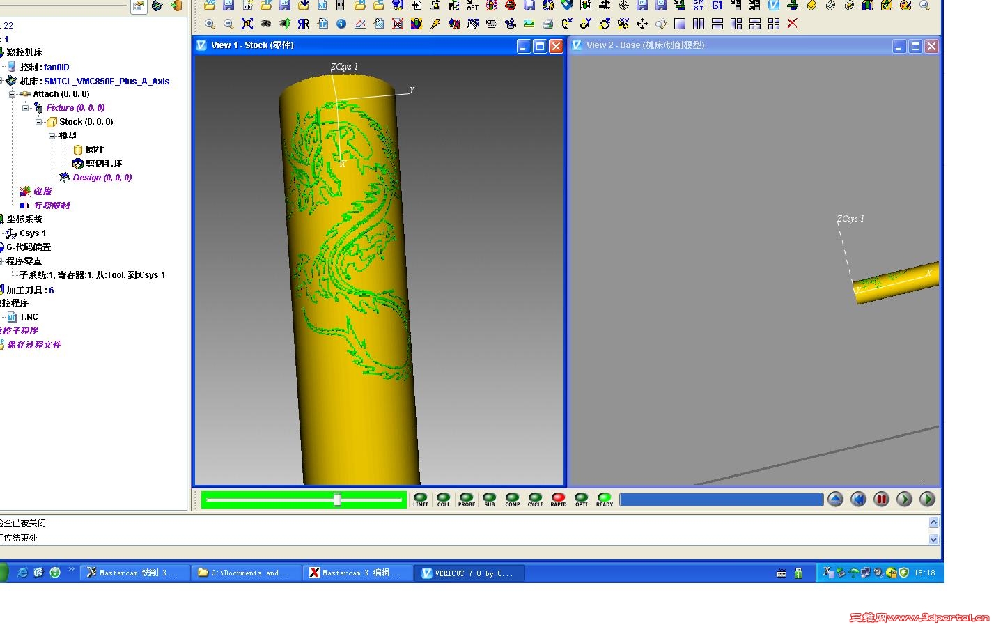The width and height of the screenshot is (1003, 627).
Task: Collapse the 模型 tree node
Action: (52, 136)
